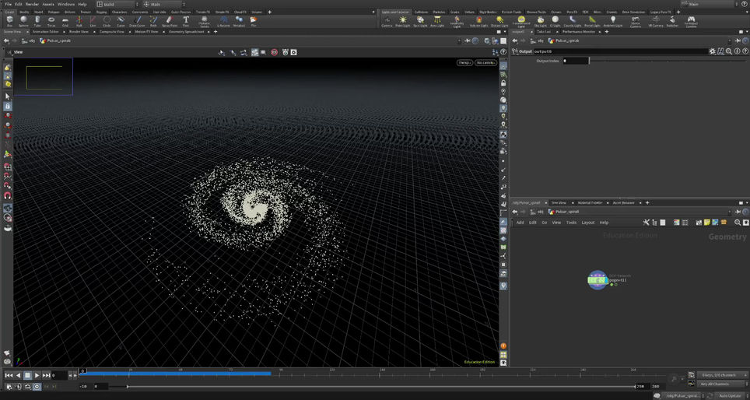
Task: Click the pogen411 node in network
Action: coord(598,279)
